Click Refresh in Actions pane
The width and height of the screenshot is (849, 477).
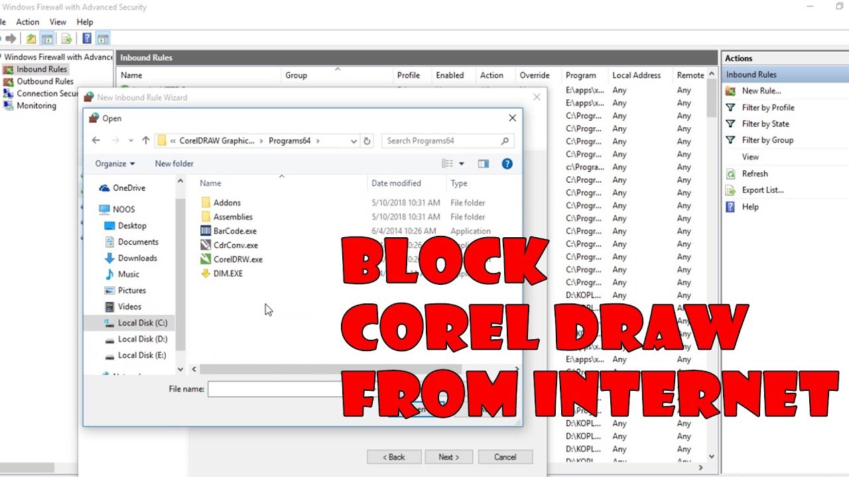(755, 174)
